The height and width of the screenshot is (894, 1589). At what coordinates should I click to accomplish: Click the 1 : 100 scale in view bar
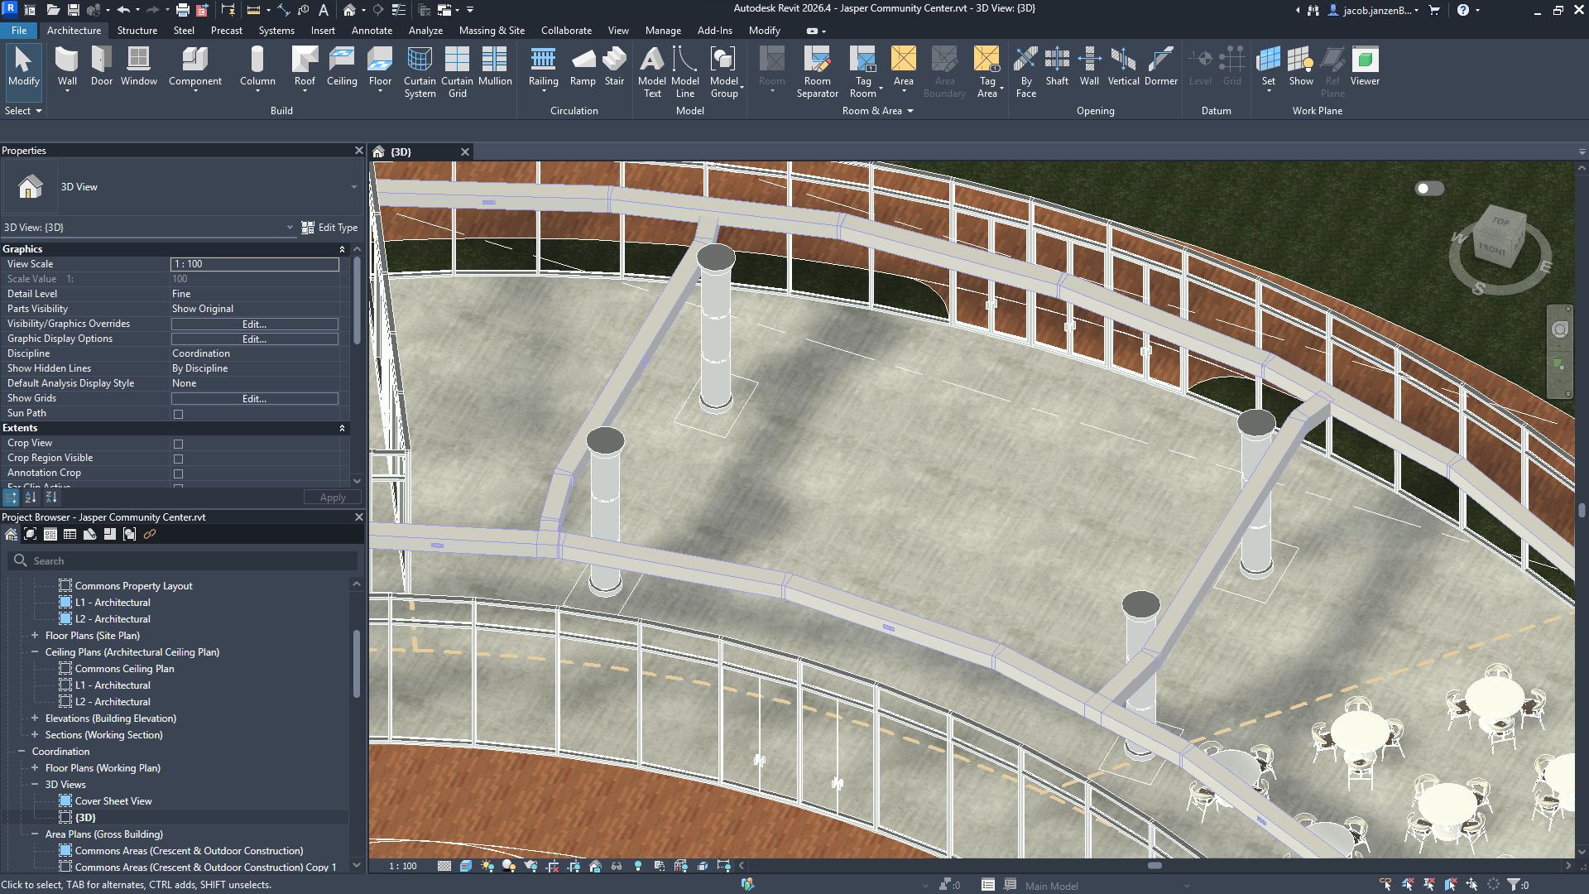[403, 866]
